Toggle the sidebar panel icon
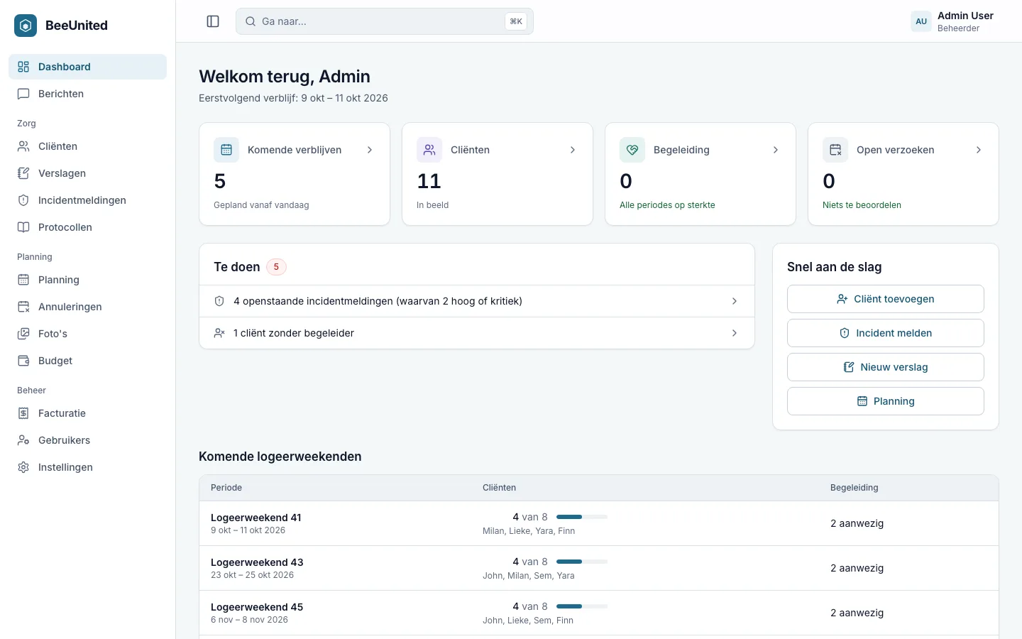The height and width of the screenshot is (639, 1022). pyautogui.click(x=213, y=21)
